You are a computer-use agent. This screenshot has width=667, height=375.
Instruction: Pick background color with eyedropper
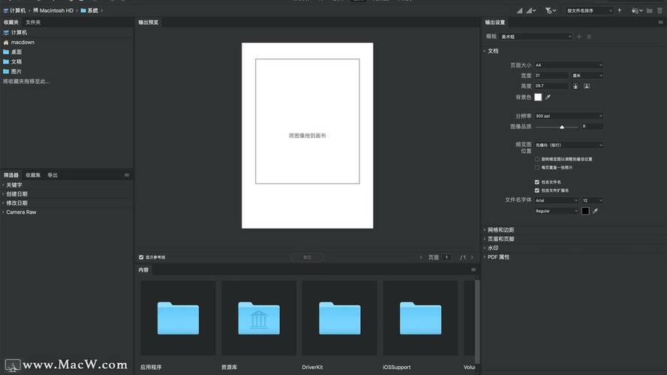pos(548,97)
